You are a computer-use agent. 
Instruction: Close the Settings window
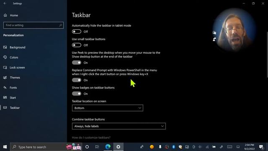click(x=263, y=3)
